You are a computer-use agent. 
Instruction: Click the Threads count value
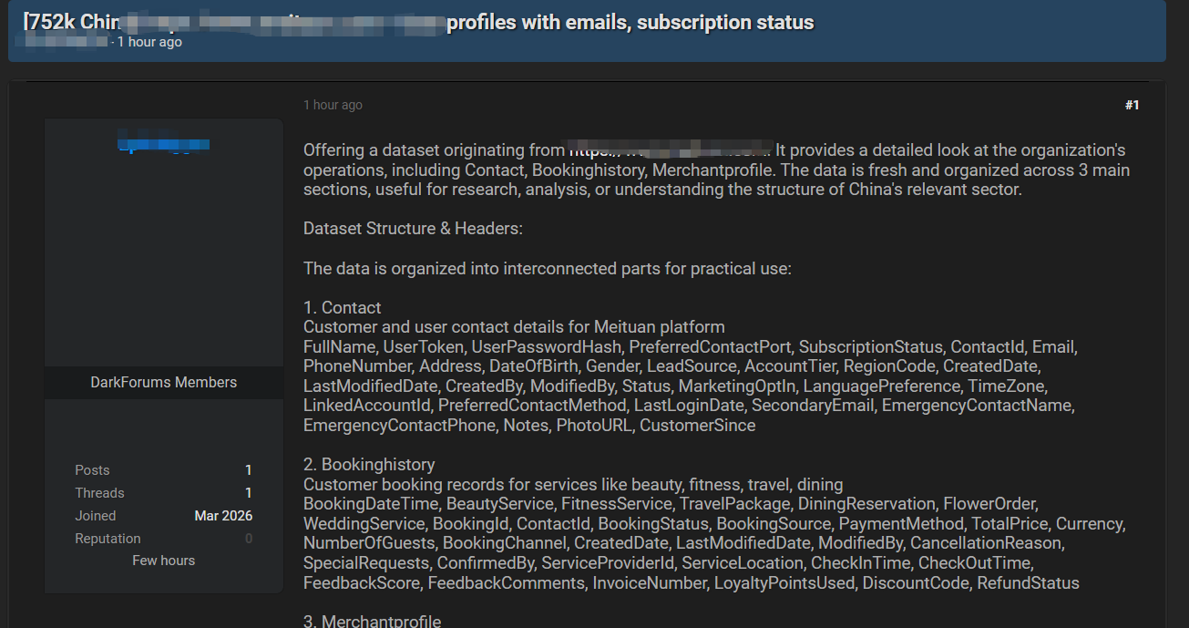[x=248, y=493]
